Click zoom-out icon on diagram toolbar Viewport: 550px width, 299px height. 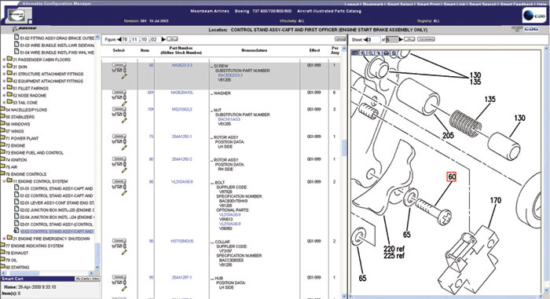370,53
